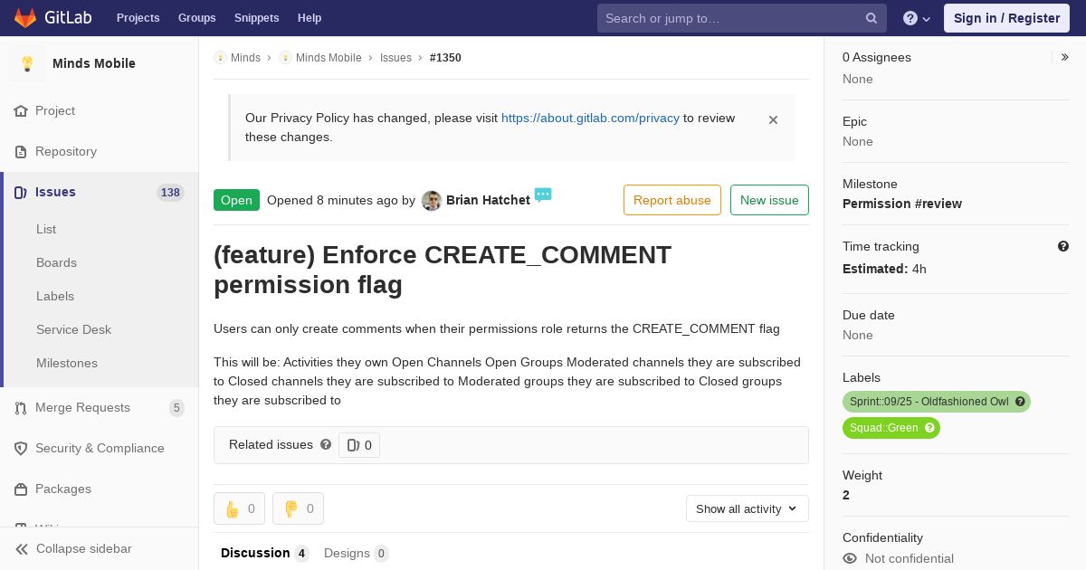Click Brian Hatchet's avatar image
The height and width of the screenshot is (570, 1086).
432,201
